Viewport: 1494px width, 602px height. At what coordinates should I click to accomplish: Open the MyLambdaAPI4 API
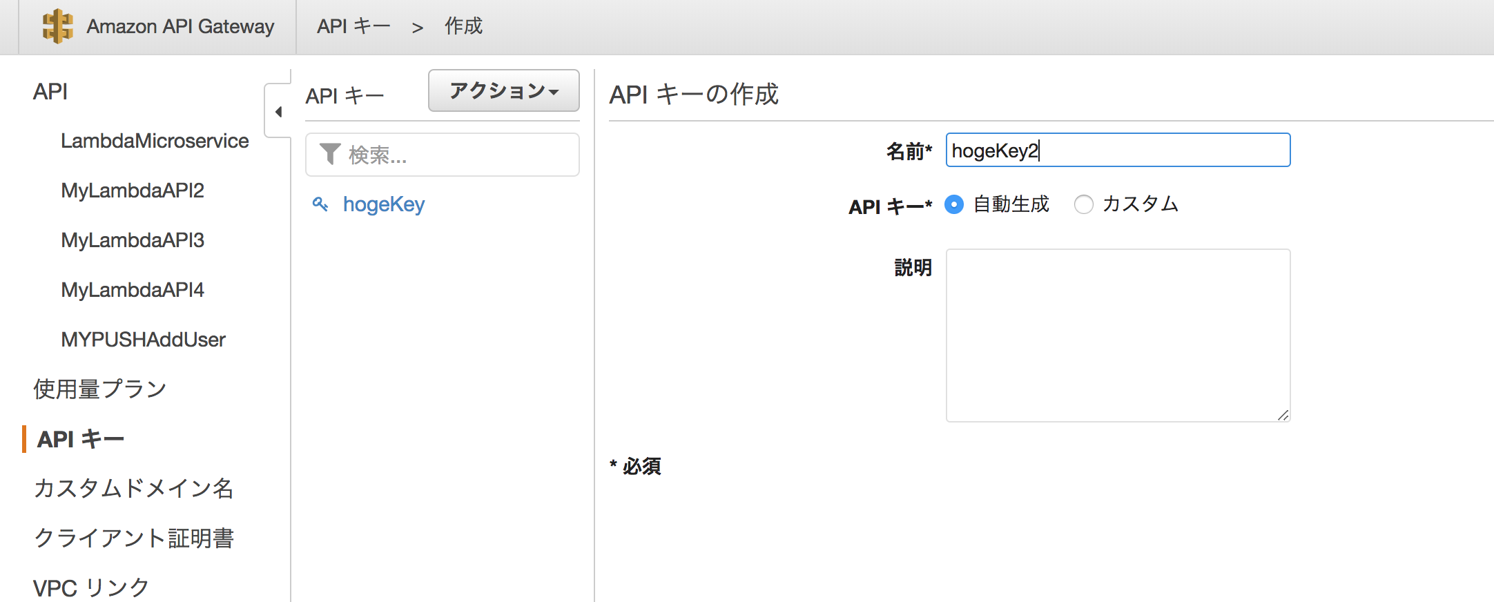coord(133,290)
